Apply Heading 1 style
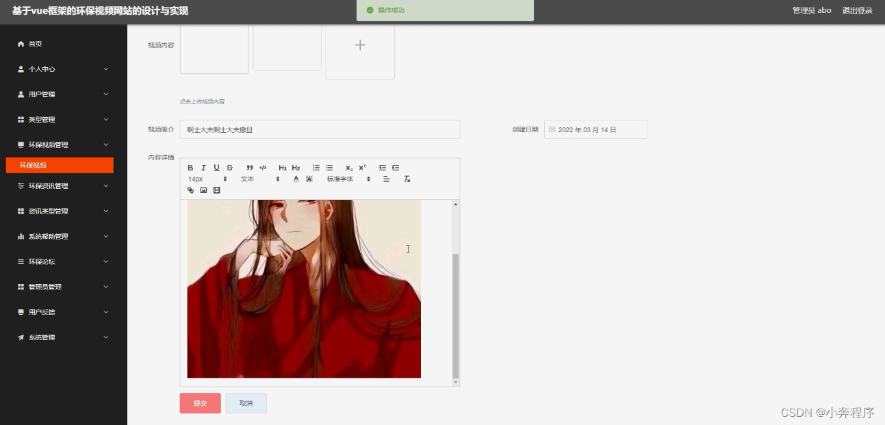 283,168
